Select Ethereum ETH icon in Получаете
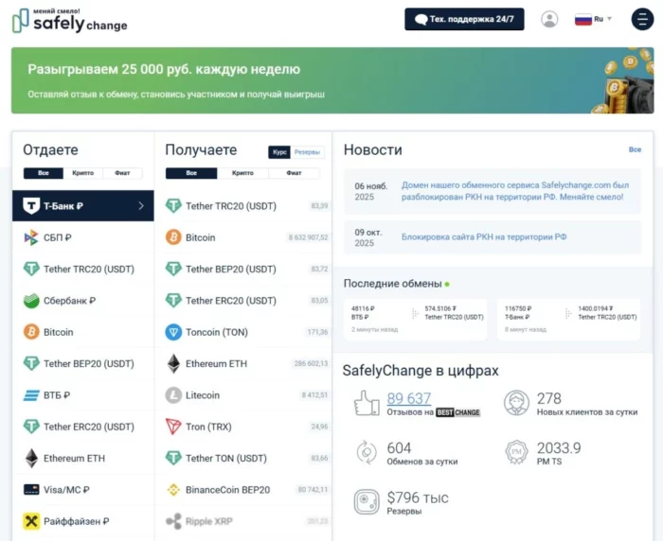Screen dimensions: 663x541 (173, 363)
